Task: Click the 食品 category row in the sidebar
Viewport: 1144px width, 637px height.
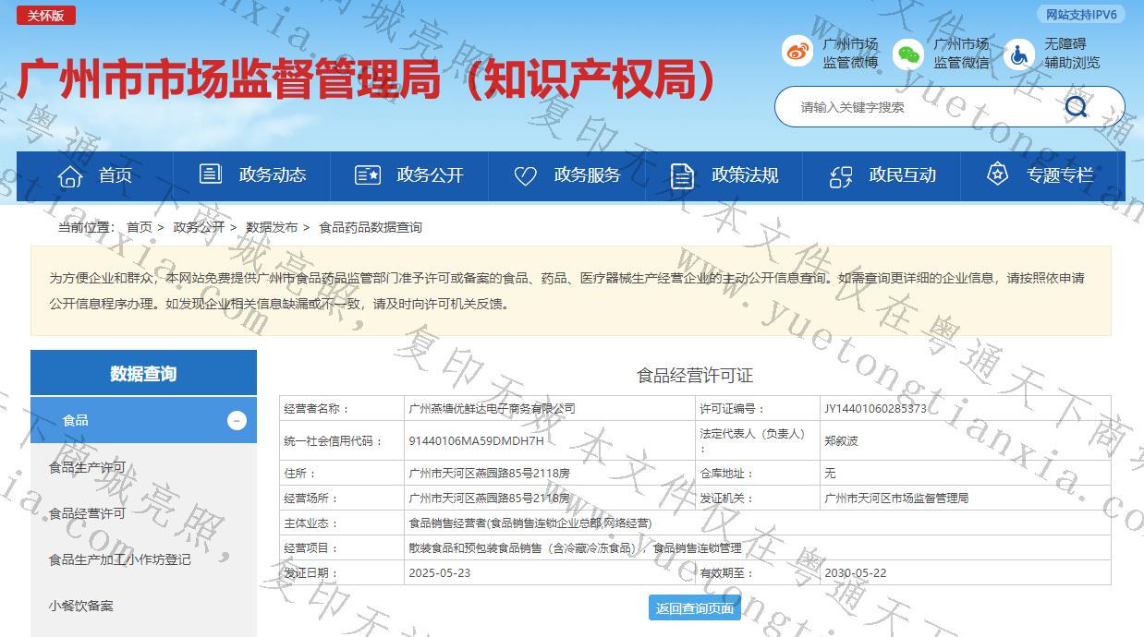Action: coord(143,420)
